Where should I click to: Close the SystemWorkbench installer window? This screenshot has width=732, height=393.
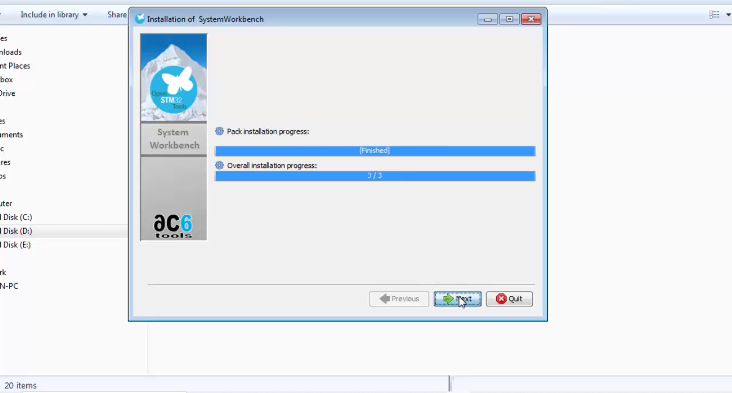(x=531, y=19)
